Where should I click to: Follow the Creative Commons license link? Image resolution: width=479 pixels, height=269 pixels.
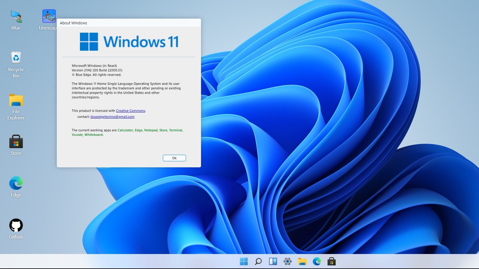point(130,111)
